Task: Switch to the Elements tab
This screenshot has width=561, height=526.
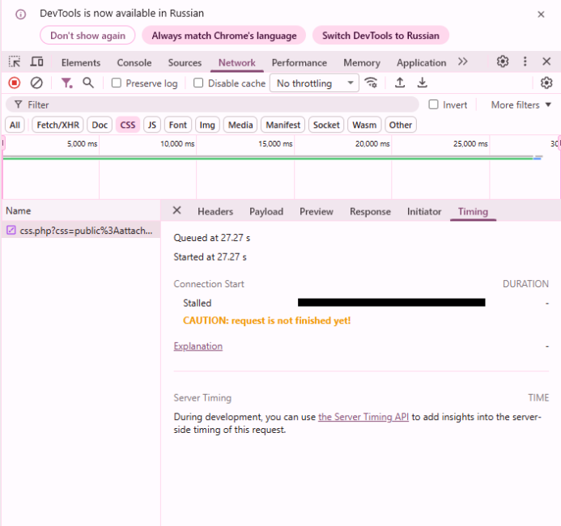Action: 81,62
